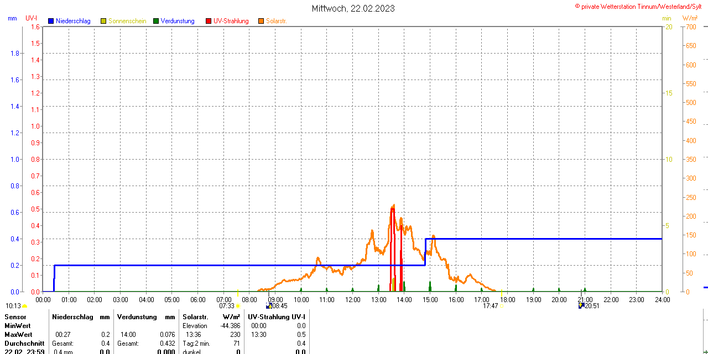The width and height of the screenshot is (708, 354).
Task: Click the red UV-Strahlung legend swatch
Action: [209, 21]
